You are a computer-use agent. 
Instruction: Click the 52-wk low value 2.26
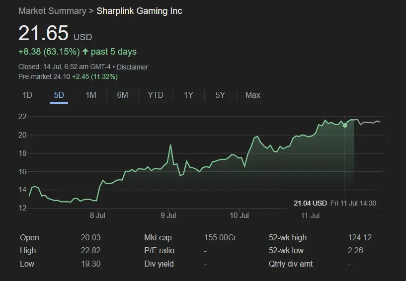tap(355, 251)
